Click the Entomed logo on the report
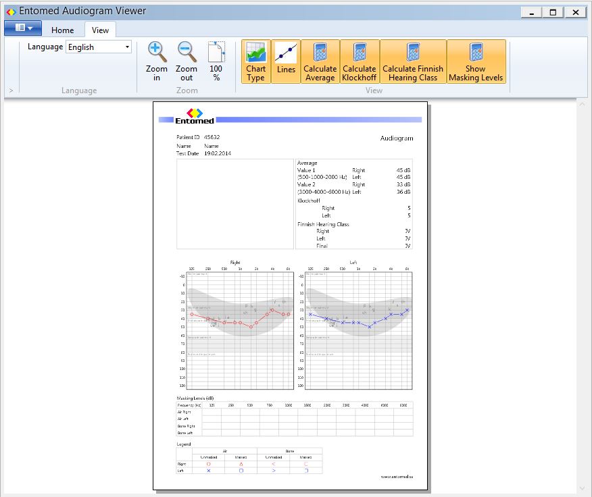Screen dimensions: 592x497 point(195,117)
